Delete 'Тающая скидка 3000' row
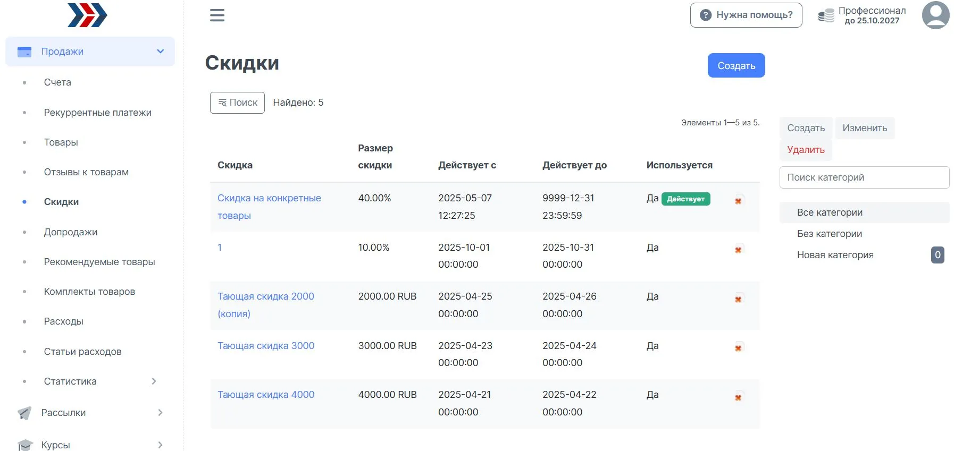The height and width of the screenshot is (451, 954). point(738,348)
